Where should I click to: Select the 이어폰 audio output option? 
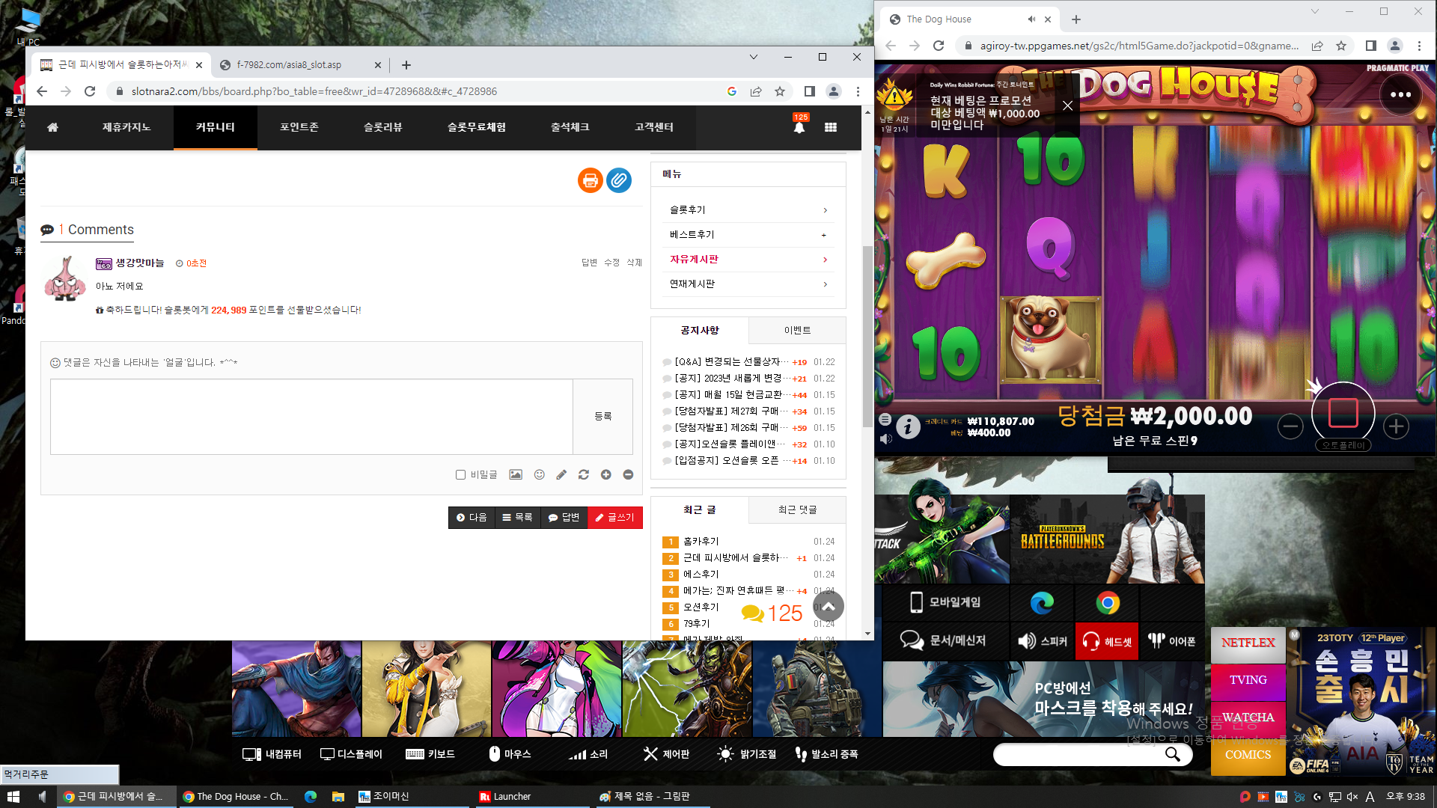tap(1172, 641)
